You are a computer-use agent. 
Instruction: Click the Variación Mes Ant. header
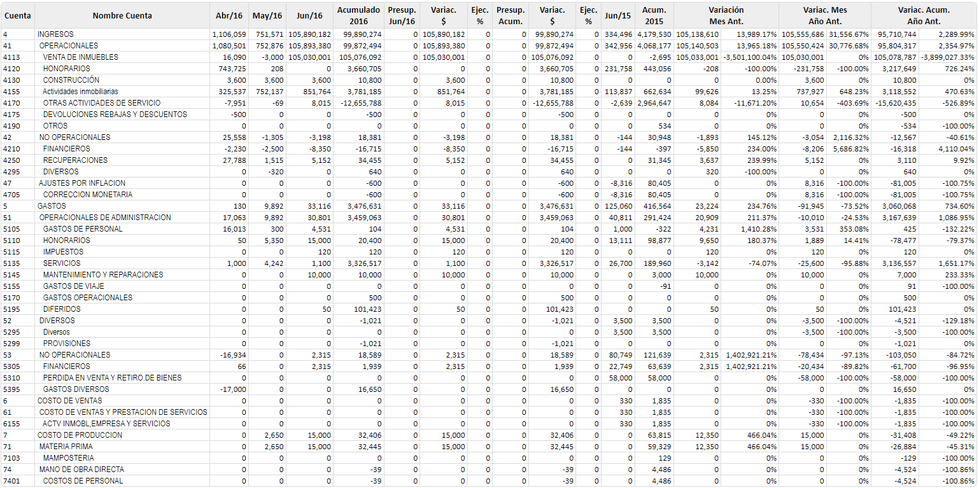click(x=726, y=15)
